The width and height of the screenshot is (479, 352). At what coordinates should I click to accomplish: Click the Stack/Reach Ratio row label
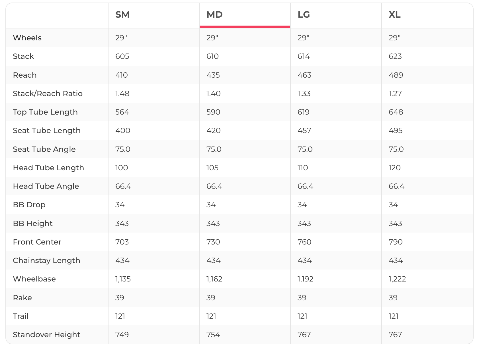tap(48, 94)
